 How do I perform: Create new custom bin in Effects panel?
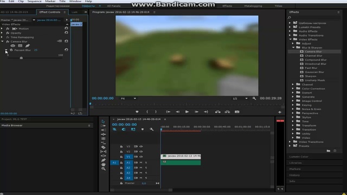tap(329, 151)
